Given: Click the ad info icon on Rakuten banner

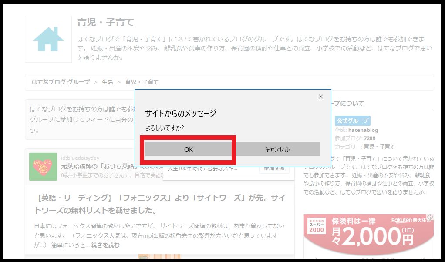Looking at the screenshot, I should (430, 217).
